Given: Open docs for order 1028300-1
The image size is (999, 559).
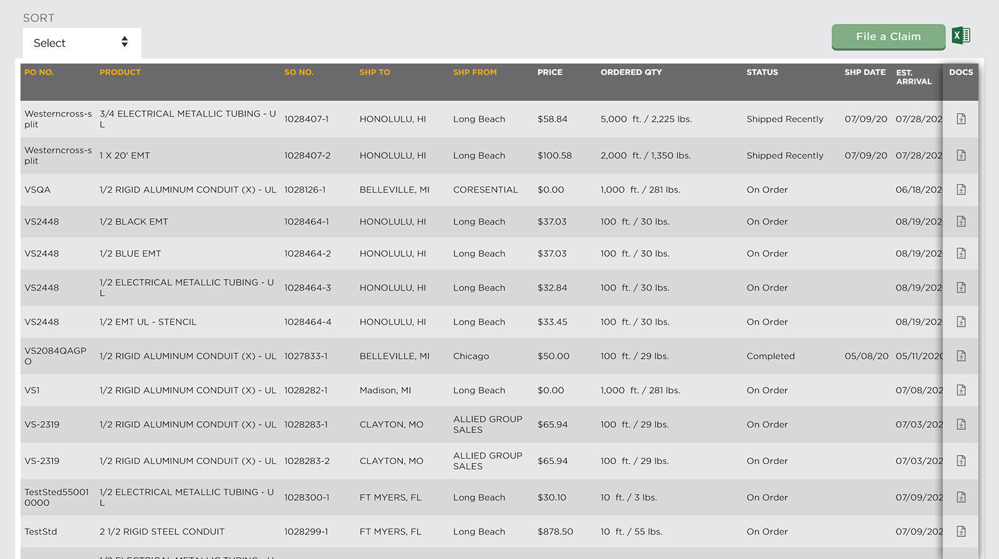Looking at the screenshot, I should [961, 497].
